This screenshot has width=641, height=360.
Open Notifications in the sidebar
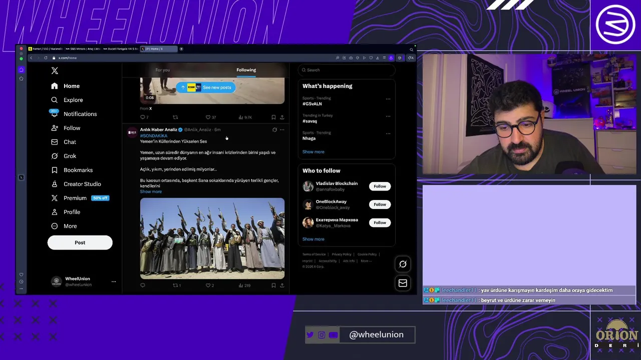(x=74, y=114)
